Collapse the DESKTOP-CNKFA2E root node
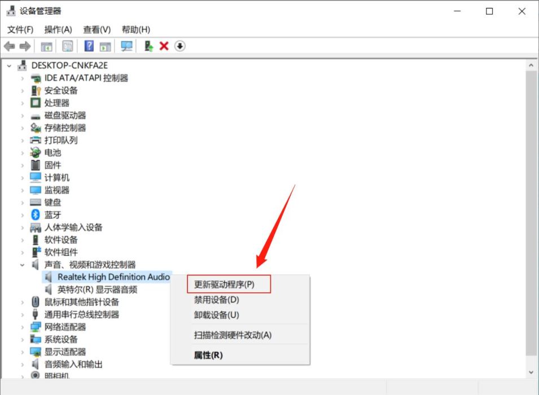 coord(9,65)
